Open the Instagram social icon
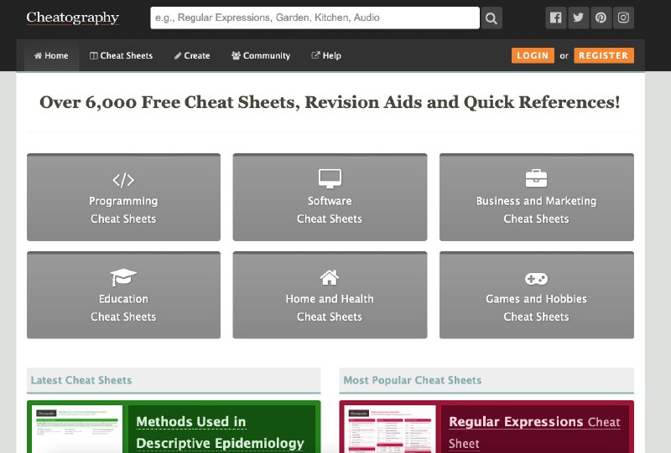This screenshot has width=671, height=453. 623,18
